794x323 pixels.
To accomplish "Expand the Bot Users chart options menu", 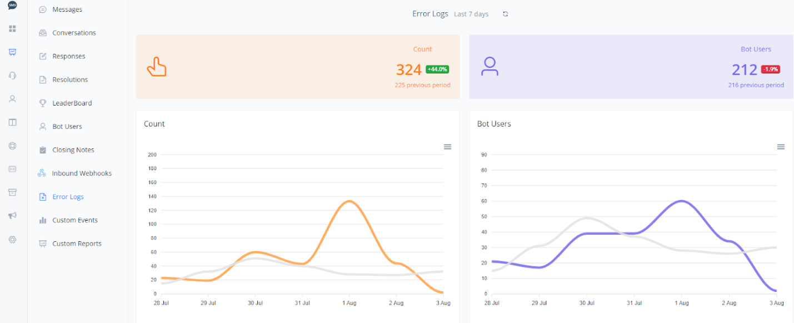I will pos(781,147).
